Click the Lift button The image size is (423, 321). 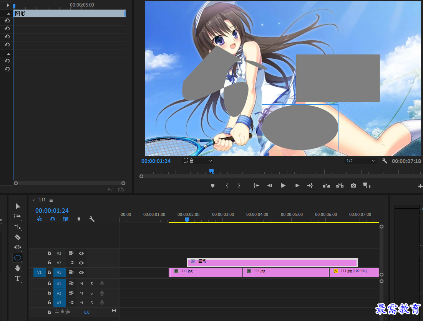pos(327,186)
